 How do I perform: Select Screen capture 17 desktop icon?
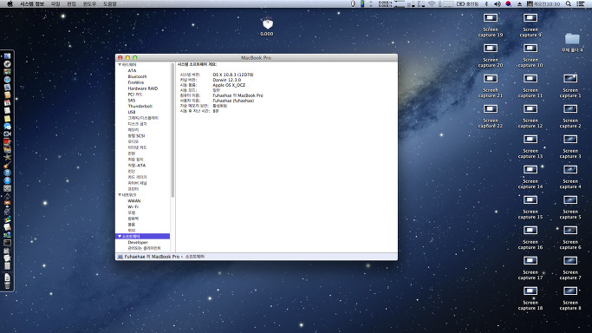(530, 260)
